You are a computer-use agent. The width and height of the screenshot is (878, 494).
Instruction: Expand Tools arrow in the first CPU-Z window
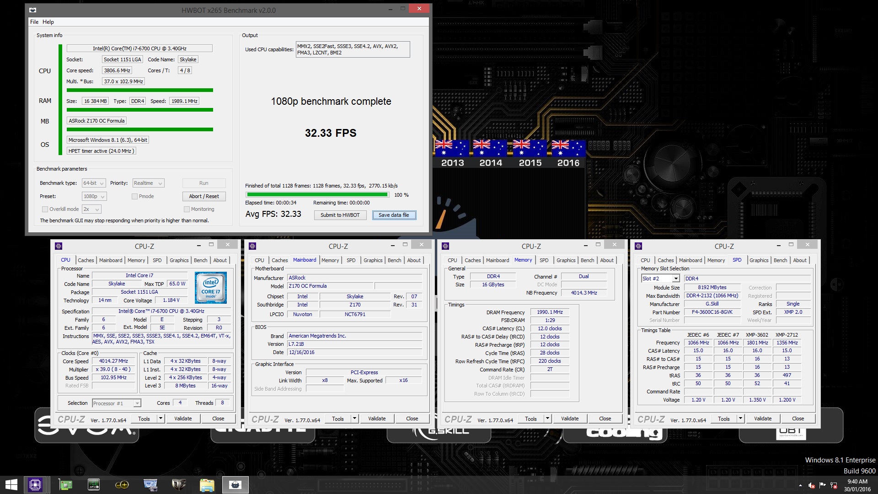[161, 419]
